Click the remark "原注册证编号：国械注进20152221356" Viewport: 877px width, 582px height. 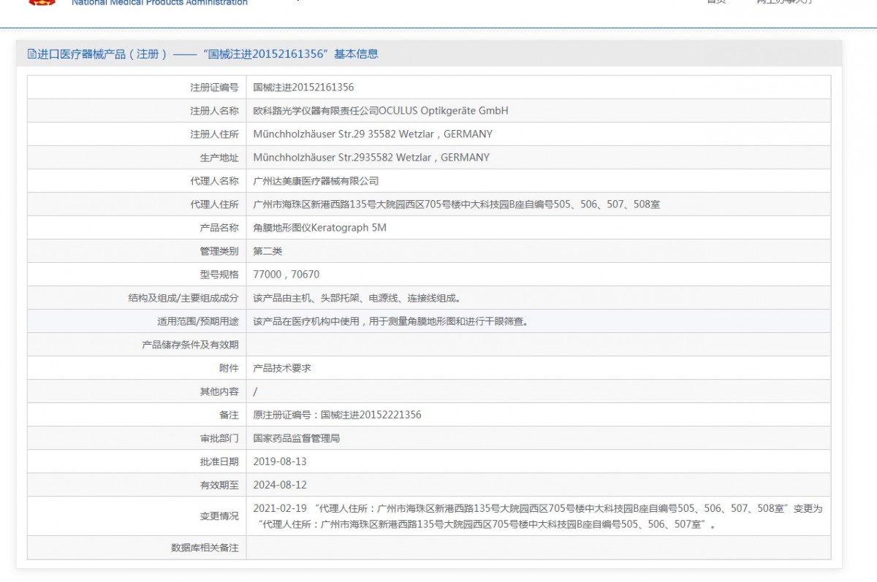pyautogui.click(x=337, y=415)
